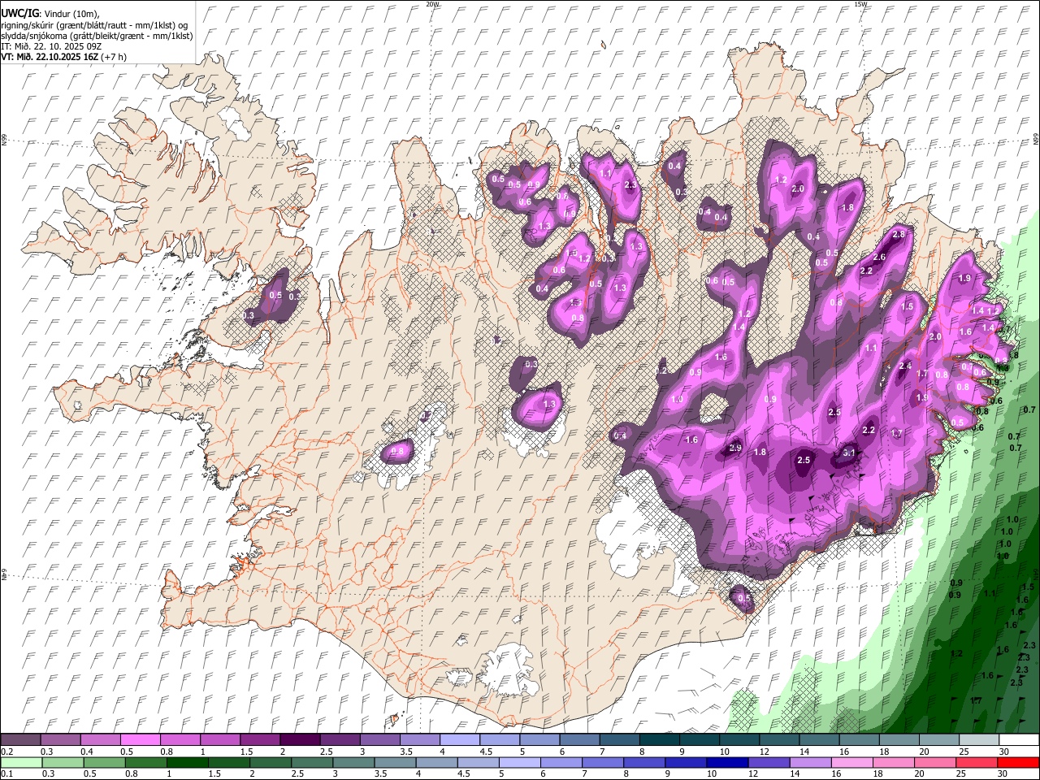This screenshot has height=780, width=1040.
Task: Click the white 30+ snow legend swatch
Action: tap(1019, 740)
